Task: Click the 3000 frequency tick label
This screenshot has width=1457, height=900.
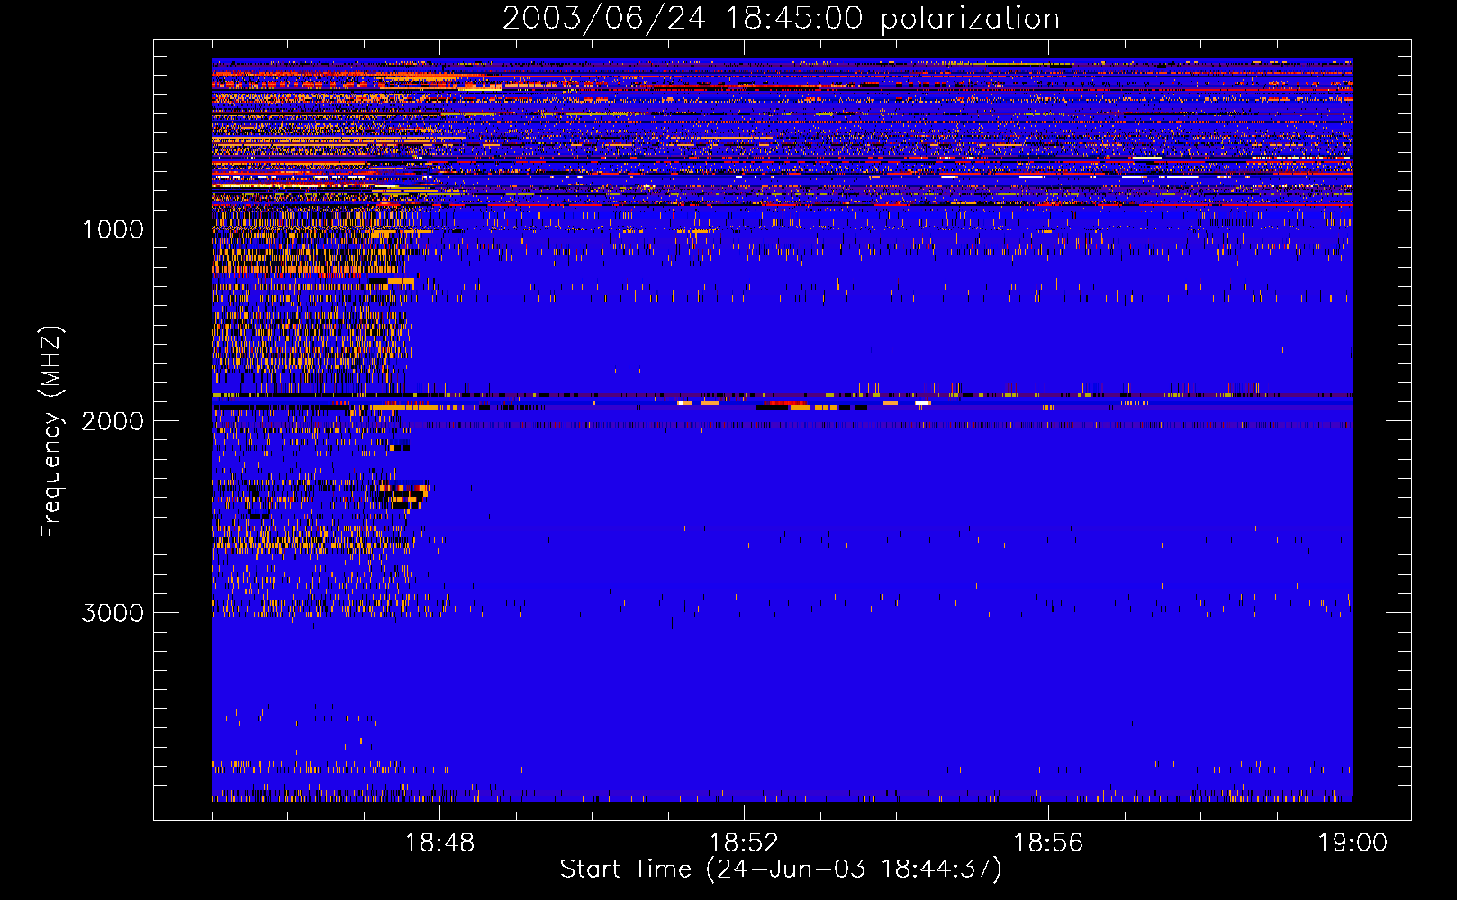Action: point(113,613)
